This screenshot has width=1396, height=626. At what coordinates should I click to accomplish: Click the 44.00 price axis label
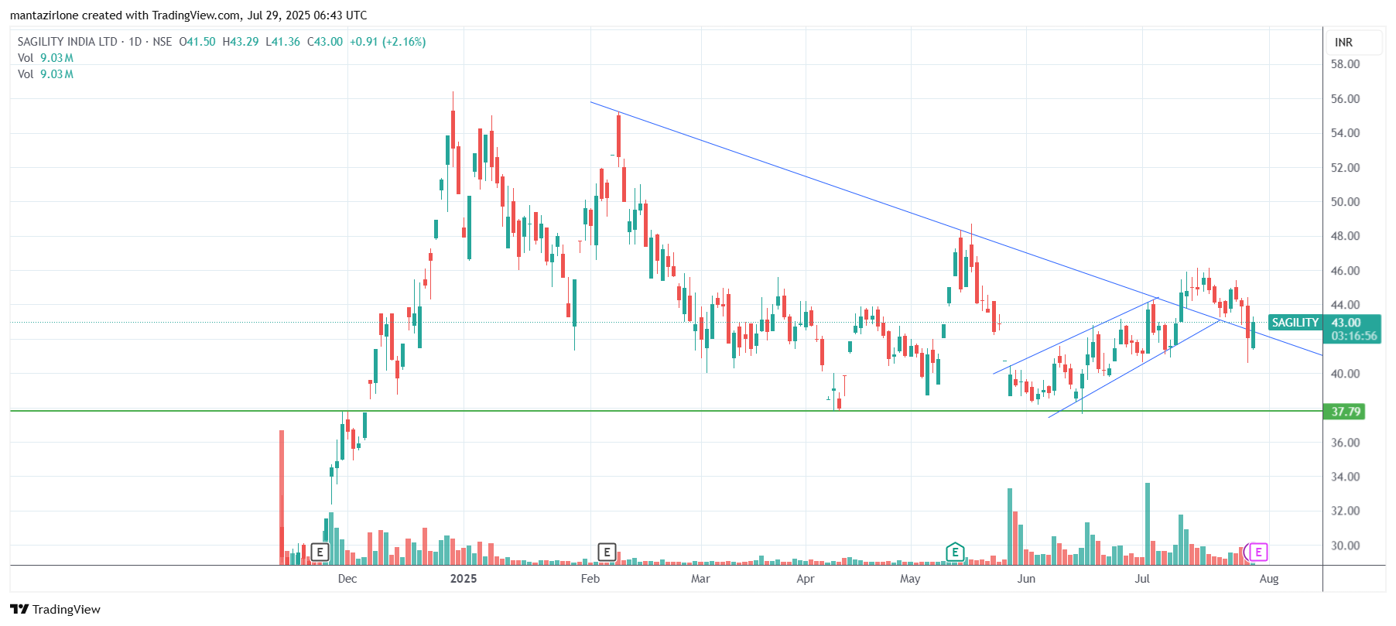[x=1345, y=305]
